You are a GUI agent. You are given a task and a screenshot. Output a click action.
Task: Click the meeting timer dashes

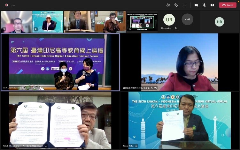point(13,5)
